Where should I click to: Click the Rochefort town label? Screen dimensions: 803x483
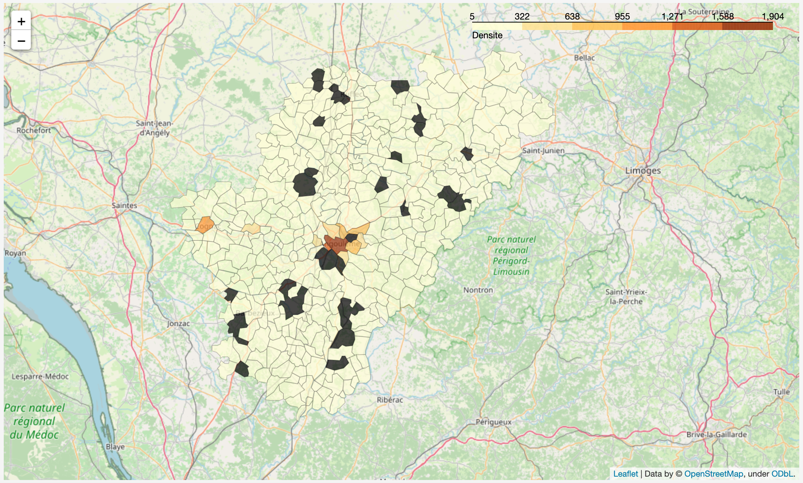[33, 130]
